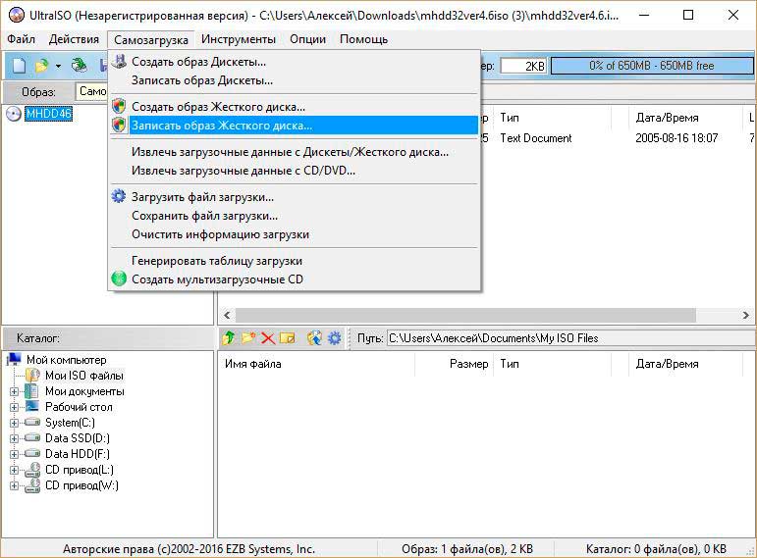Choose Извлечь загрузочные данные с Дискеты/Жесткого диска
Viewport: 757px width, 558px height.
tap(295, 152)
